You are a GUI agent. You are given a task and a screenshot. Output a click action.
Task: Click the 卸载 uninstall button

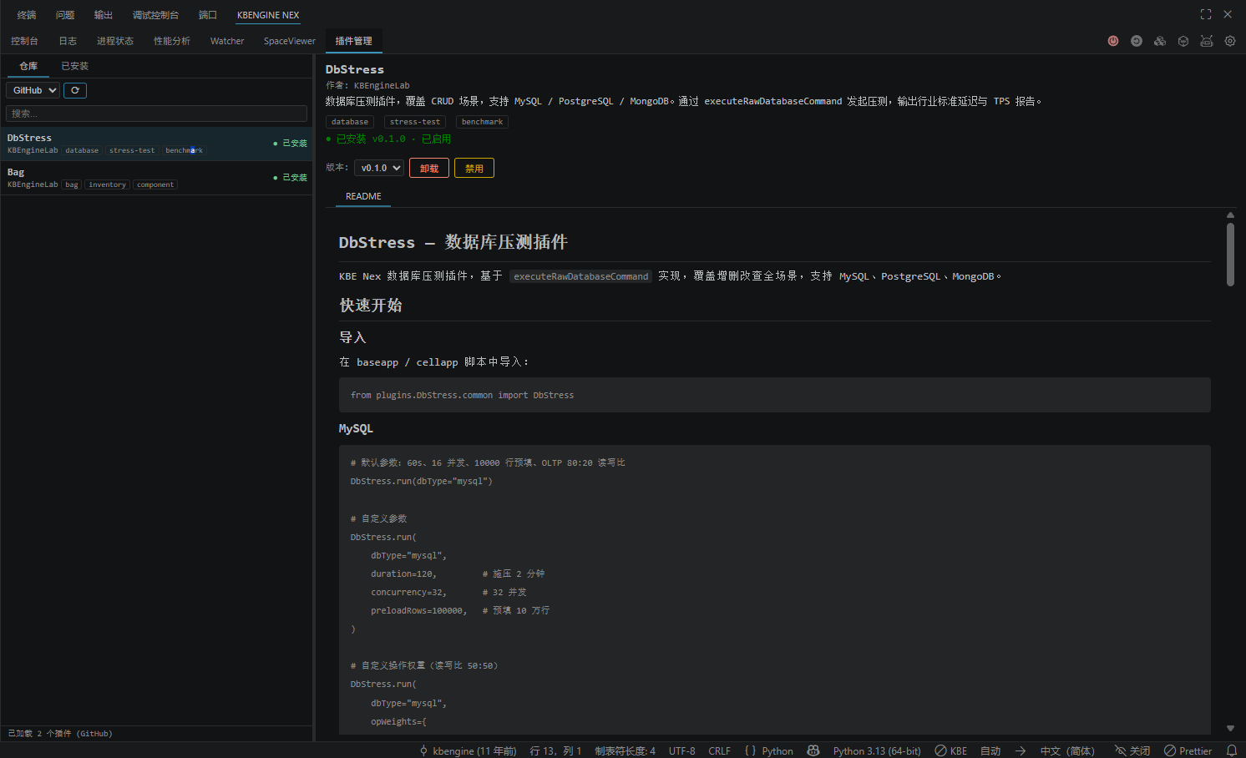(429, 168)
